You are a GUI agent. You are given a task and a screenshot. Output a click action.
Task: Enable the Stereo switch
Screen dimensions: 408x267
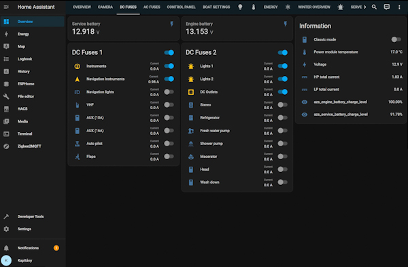tap(283, 105)
